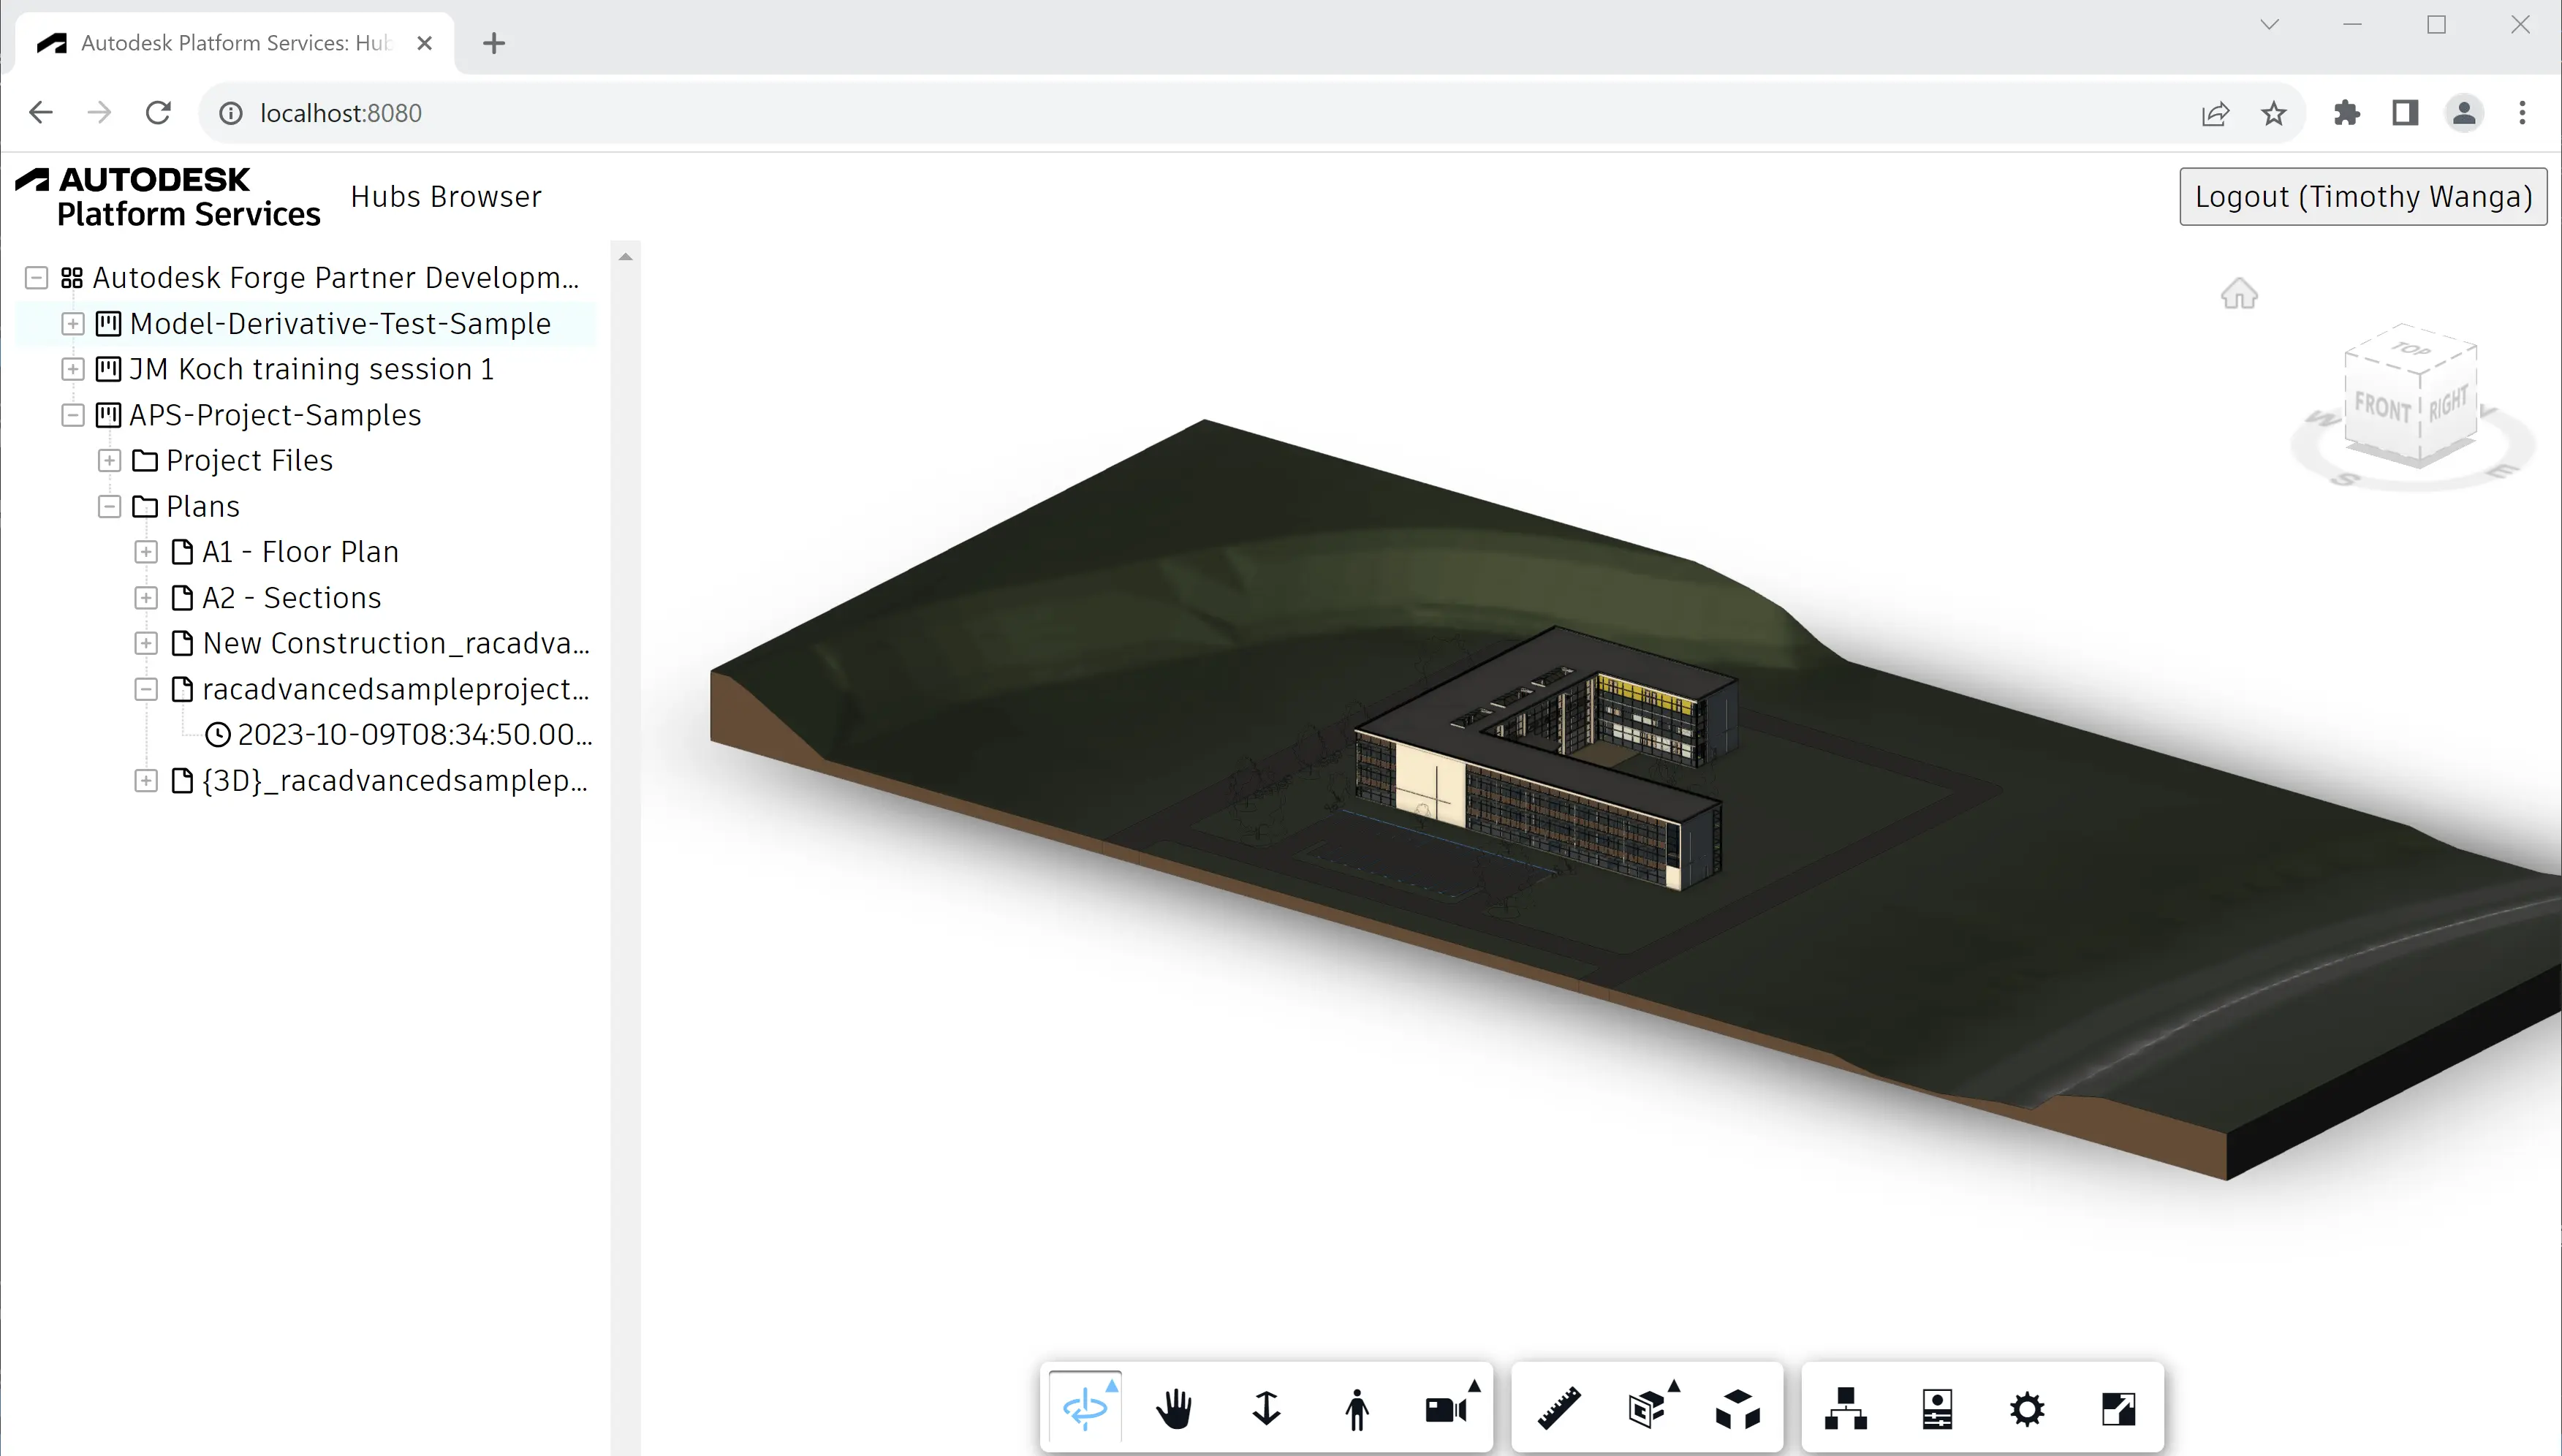Select the Settings/Properties tool
This screenshot has height=1456, width=2562.
coord(2027,1408)
